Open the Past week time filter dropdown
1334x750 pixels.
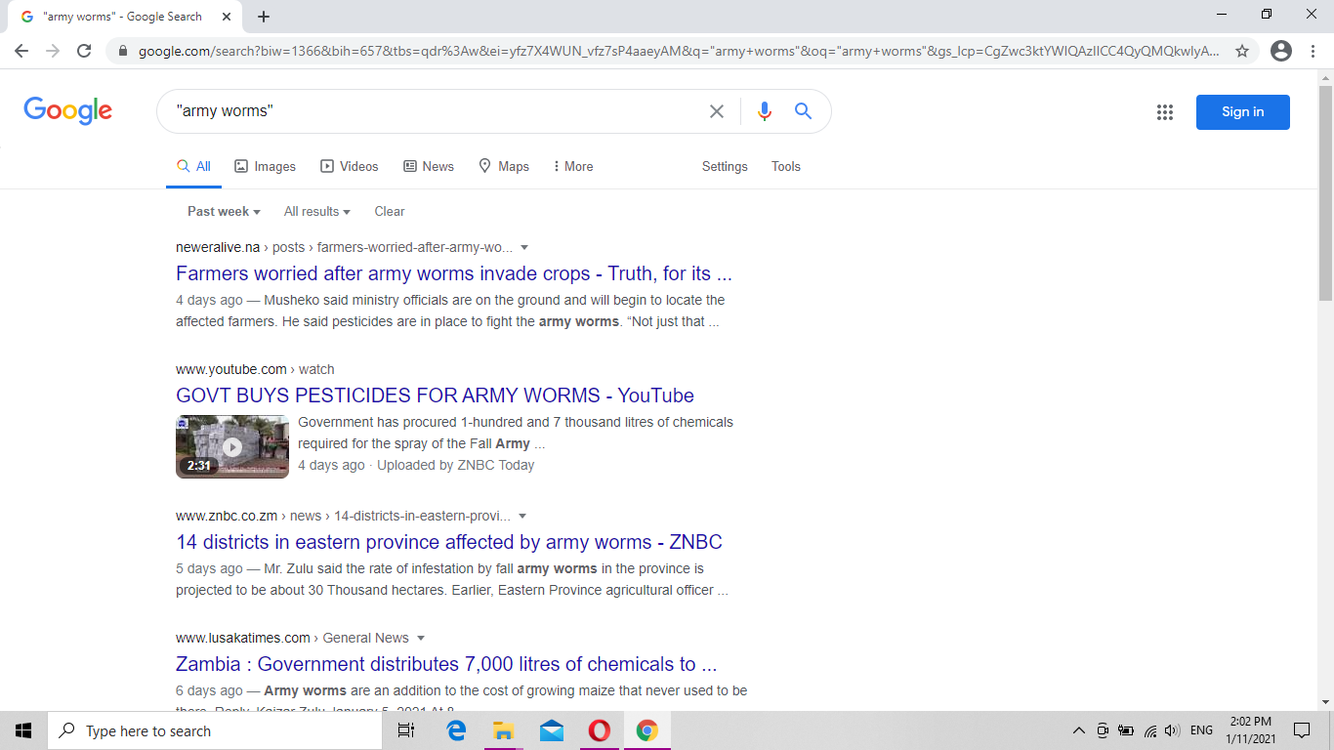[224, 212]
